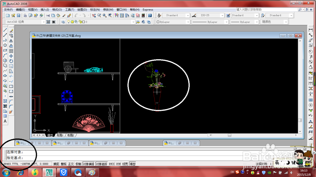This screenshot has width=316, height=177.
Task: Switch to the 模型 tab at drawing bottom
Action: point(50,135)
